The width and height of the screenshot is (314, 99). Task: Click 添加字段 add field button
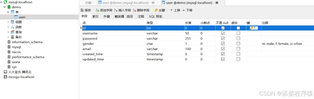(104, 10)
